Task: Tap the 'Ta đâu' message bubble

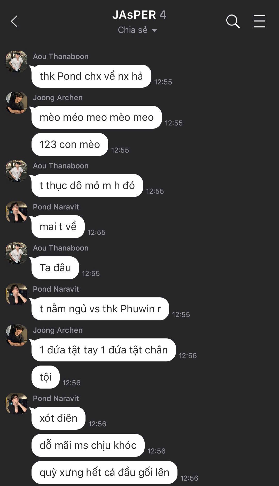Action: point(55,268)
